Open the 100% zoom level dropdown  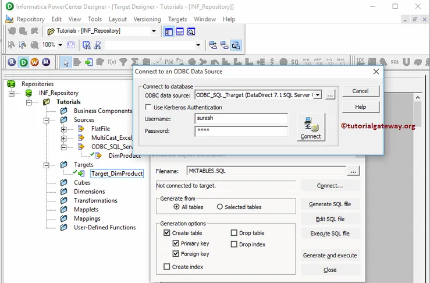(x=60, y=45)
